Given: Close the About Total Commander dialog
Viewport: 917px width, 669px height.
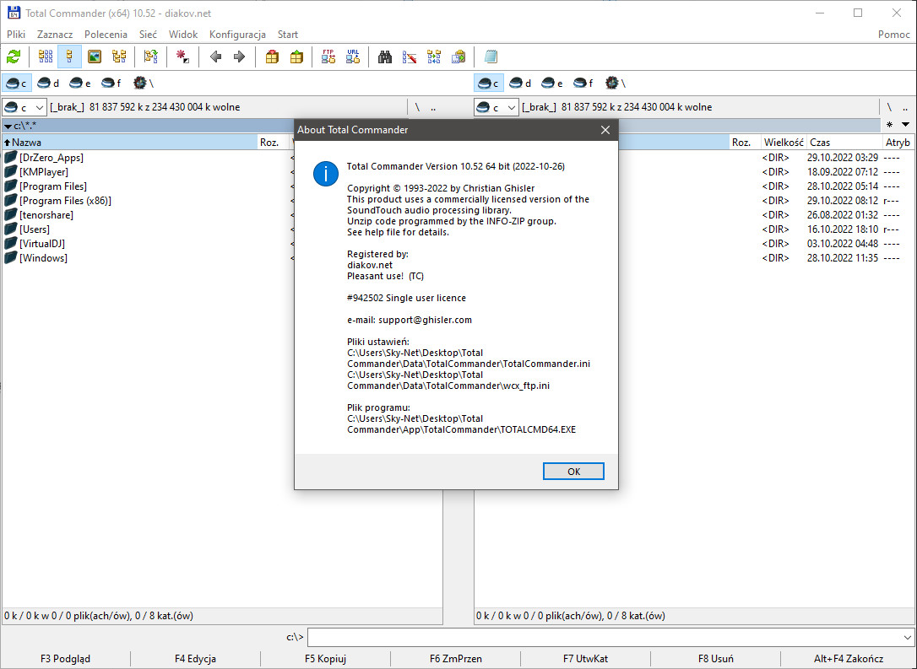Looking at the screenshot, I should coord(605,130).
